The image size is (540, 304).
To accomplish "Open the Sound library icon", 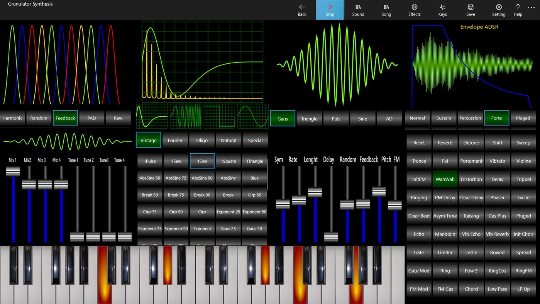I will [x=358, y=10].
